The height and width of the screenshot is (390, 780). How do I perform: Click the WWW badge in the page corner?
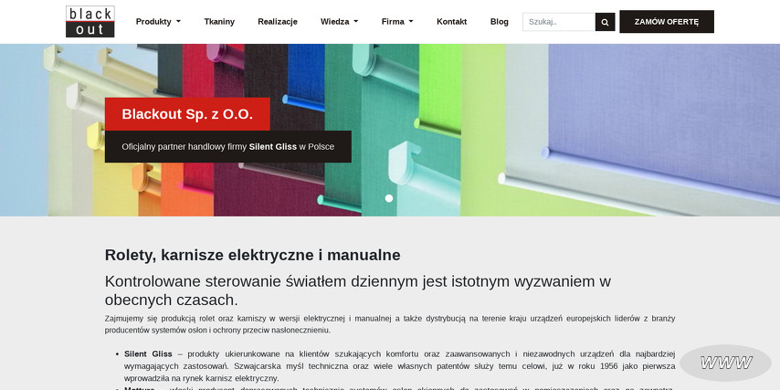pyautogui.click(x=725, y=363)
